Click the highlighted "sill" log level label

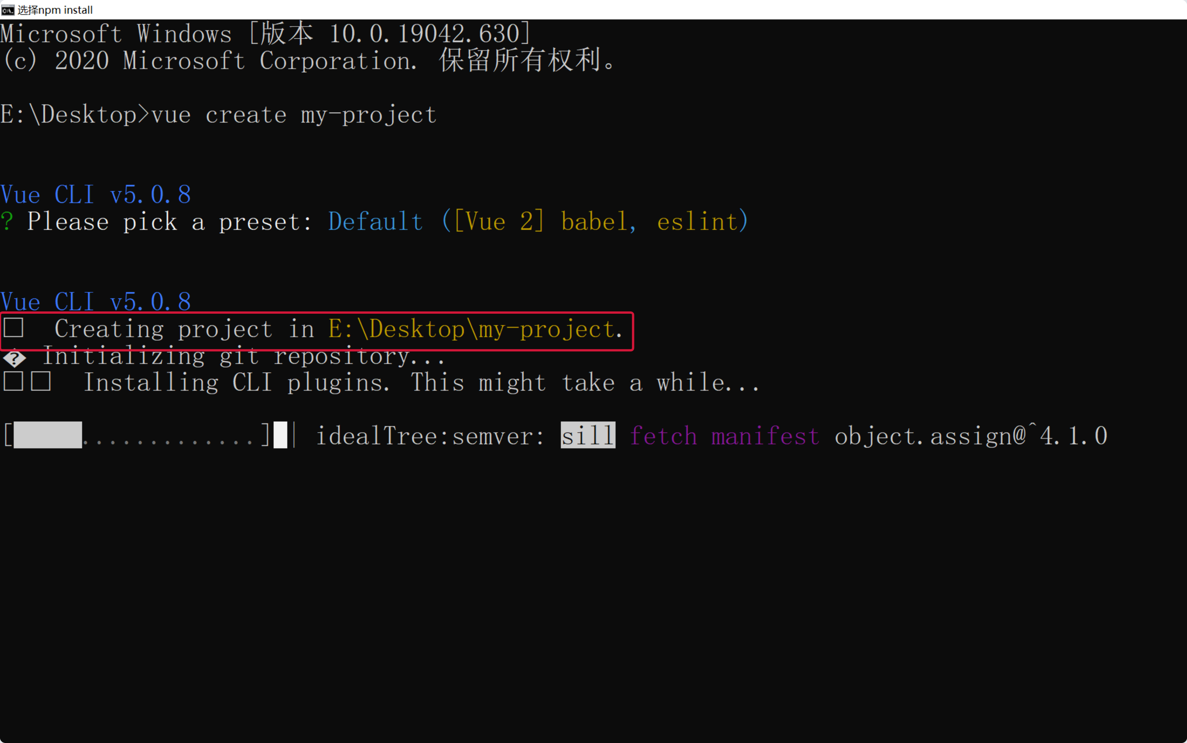click(x=587, y=435)
